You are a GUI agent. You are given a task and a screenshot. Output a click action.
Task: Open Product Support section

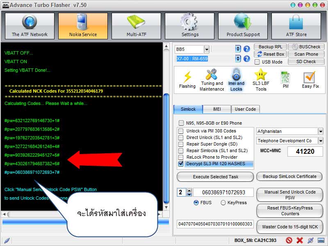[243, 26]
